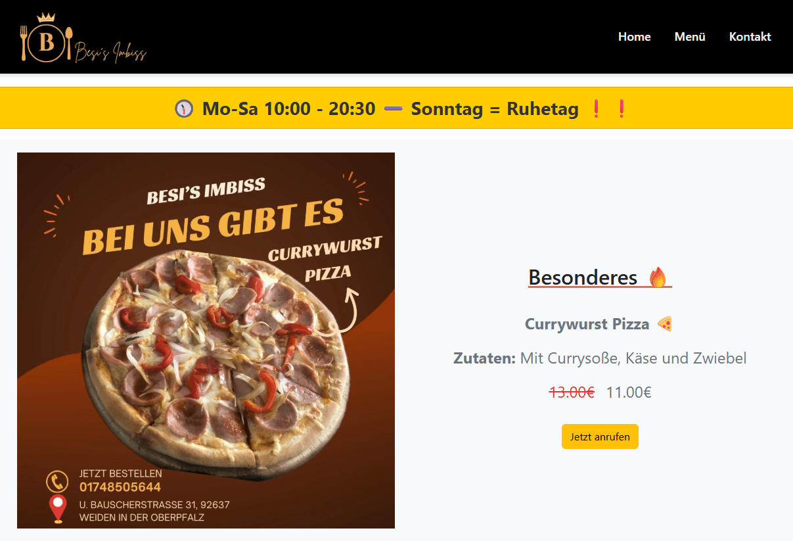Open the Home navigation link
Image resolution: width=793 pixels, height=541 pixels.
point(634,37)
